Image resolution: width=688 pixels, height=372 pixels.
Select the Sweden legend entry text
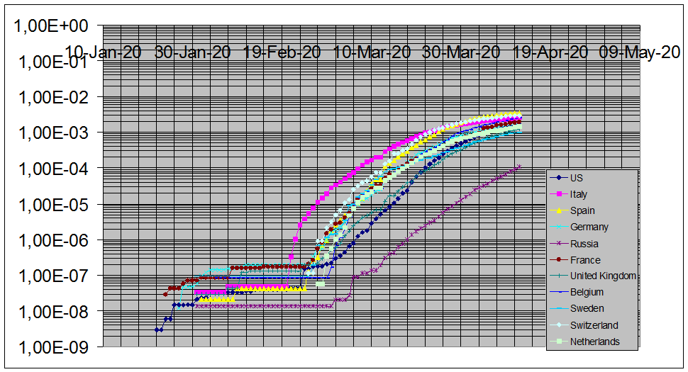tap(587, 309)
